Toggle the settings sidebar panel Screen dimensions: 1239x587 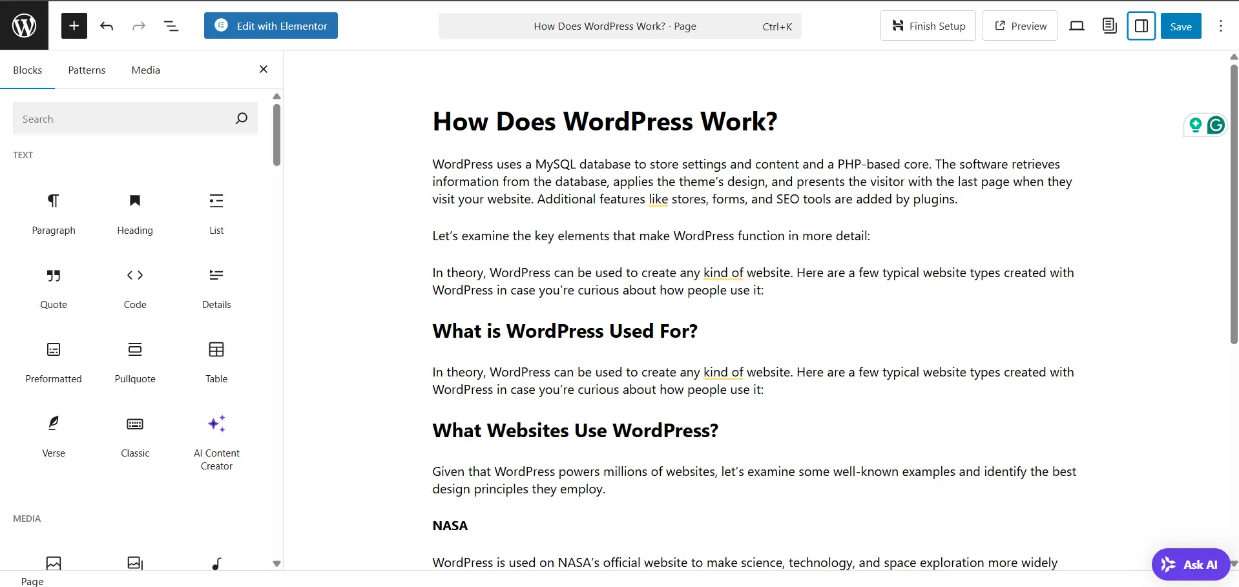click(x=1141, y=26)
